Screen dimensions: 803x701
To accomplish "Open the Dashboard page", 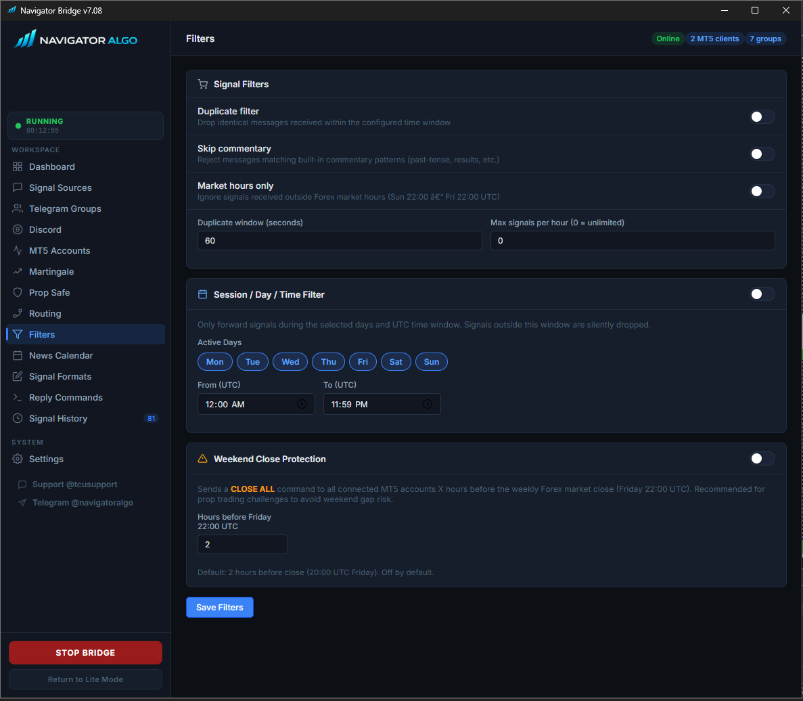I will click(x=85, y=167).
